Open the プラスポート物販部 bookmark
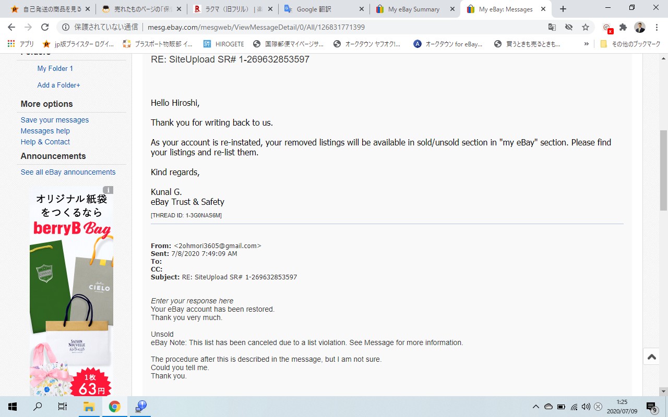The image size is (668, 417). pos(158,44)
